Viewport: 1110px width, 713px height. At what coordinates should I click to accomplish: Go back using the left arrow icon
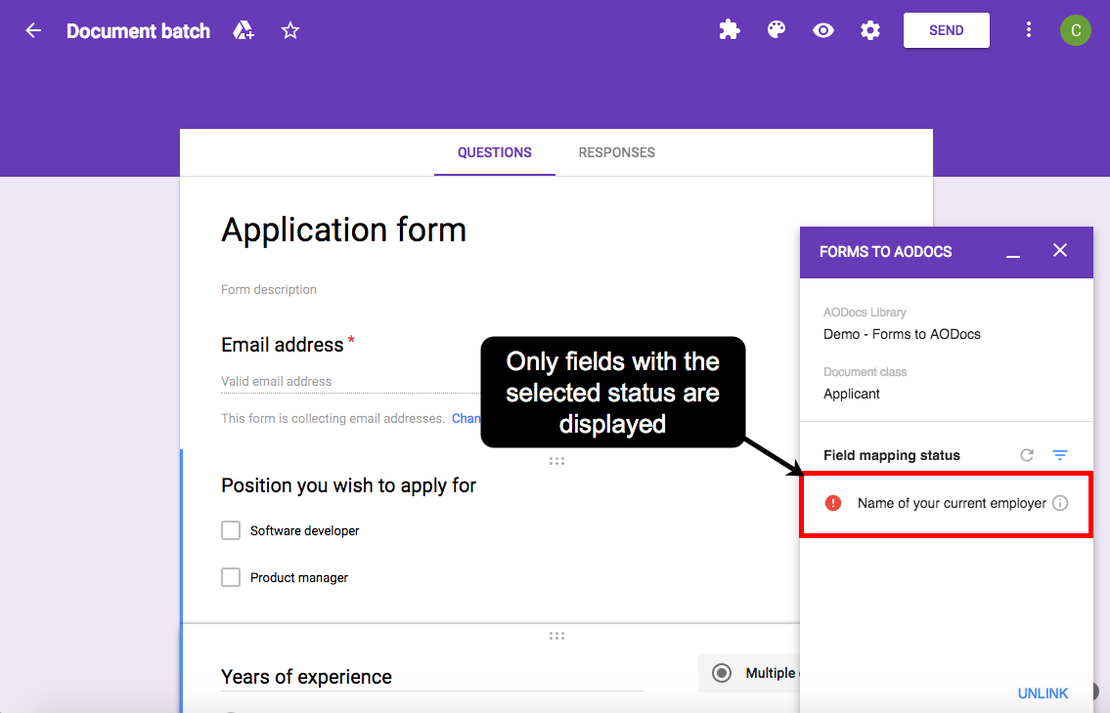click(33, 30)
